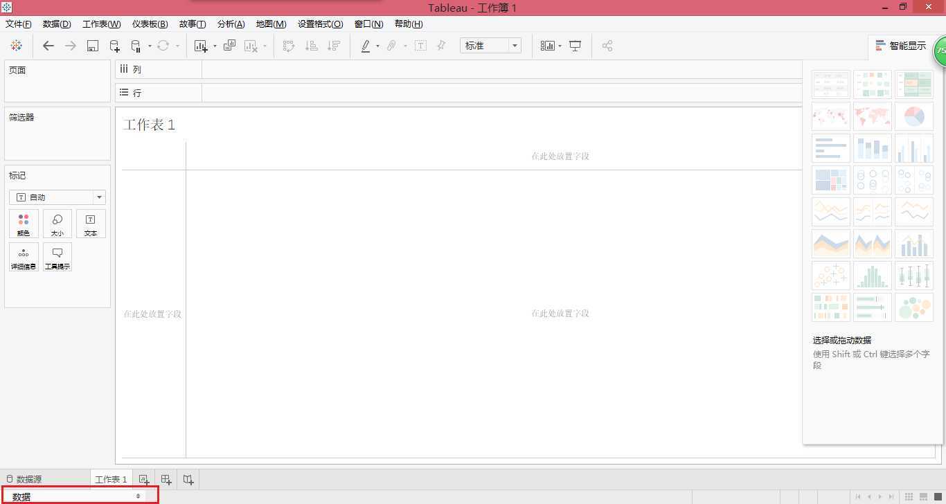The height and width of the screenshot is (504, 946).
Task: Open the 设置格式(O) menu
Action: (320, 24)
